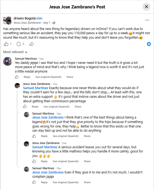Viewport: 154px width, 190px height.
Task: Share the post using the arrow icon
Action: click(32, 44)
